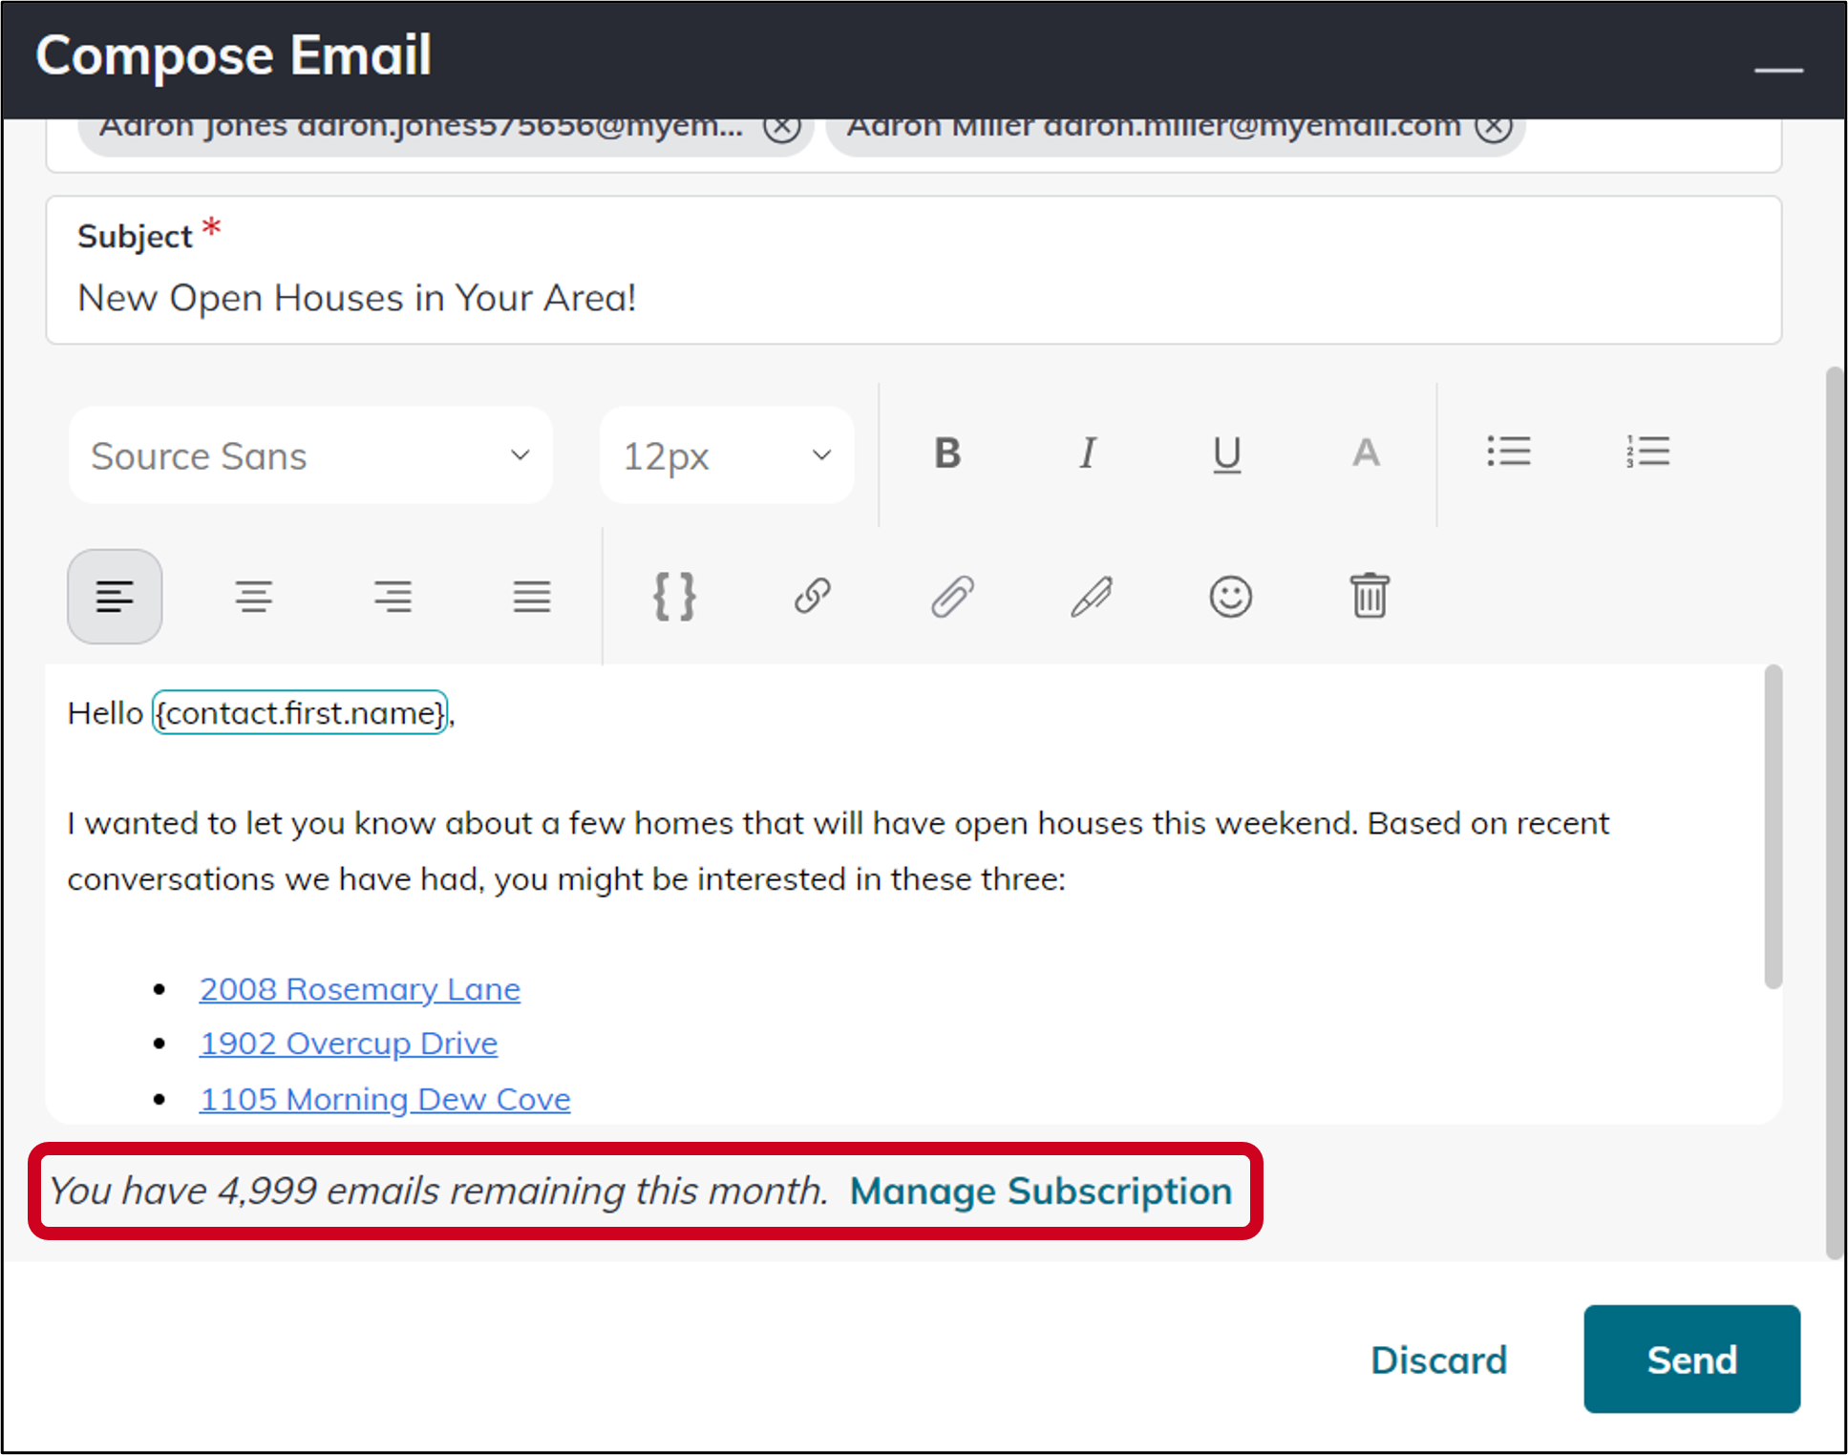1848x1455 pixels.
Task: Open the emoji picker
Action: (1231, 597)
